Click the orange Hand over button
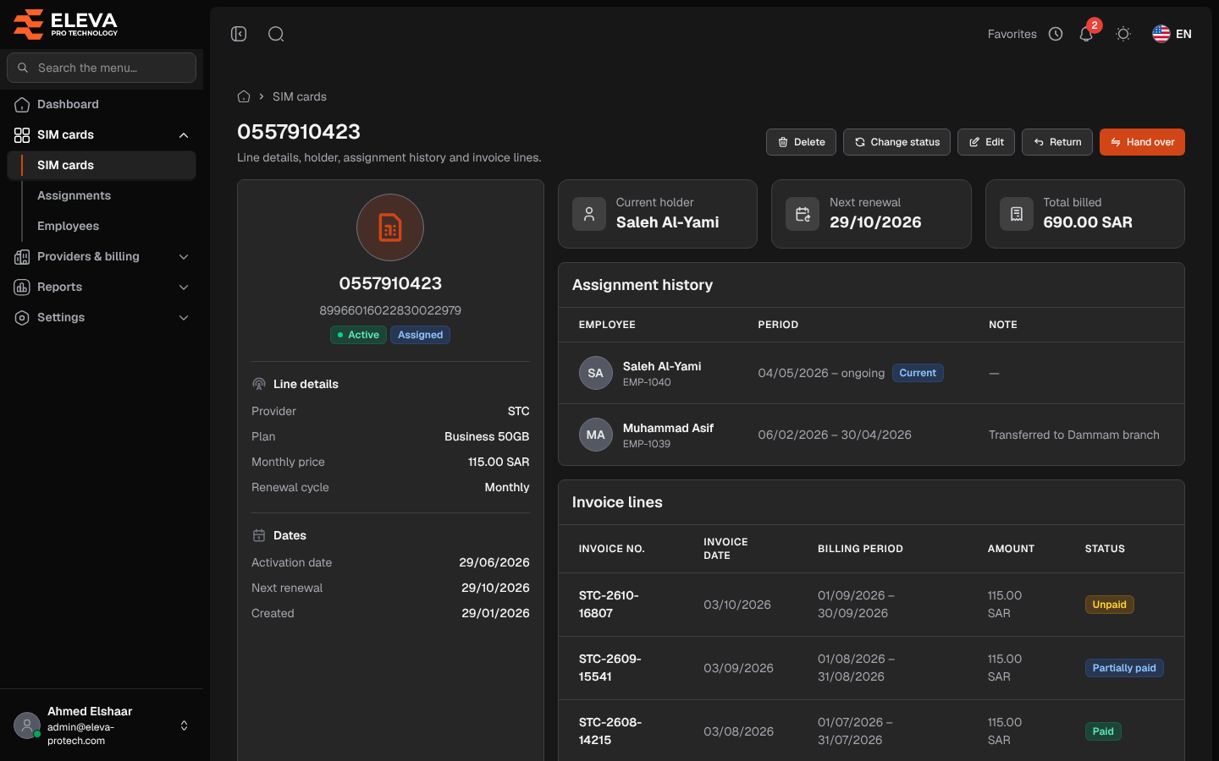 point(1142,142)
